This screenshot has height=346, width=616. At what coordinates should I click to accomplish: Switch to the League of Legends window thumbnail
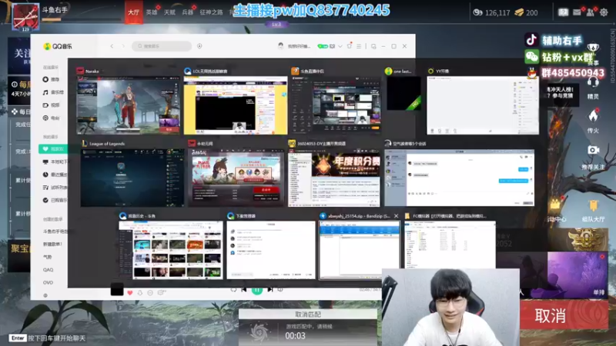pos(132,178)
